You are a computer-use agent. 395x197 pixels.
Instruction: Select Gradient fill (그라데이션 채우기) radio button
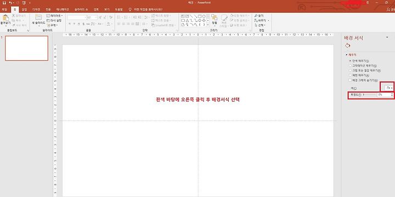[350, 66]
